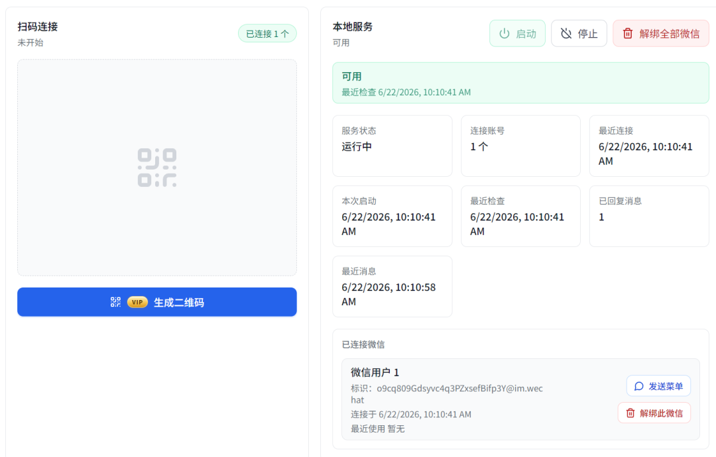Select the 扫码连接 heading
Viewport: 716px width, 457px height.
[x=37, y=26]
